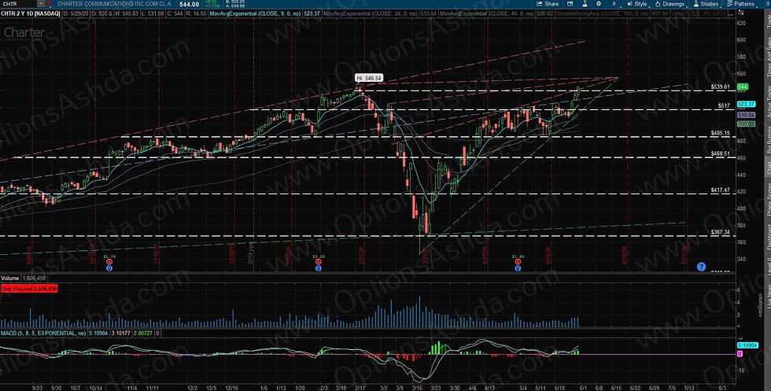Select the Chart sidebar tab

coord(768,168)
